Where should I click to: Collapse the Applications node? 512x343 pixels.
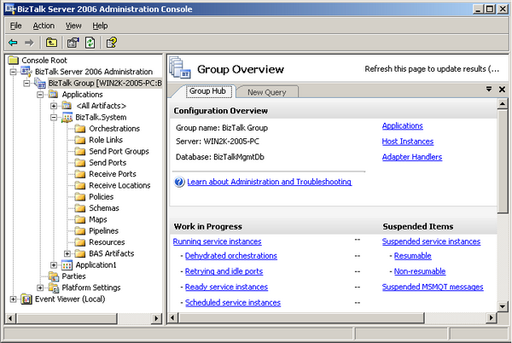click(40, 95)
